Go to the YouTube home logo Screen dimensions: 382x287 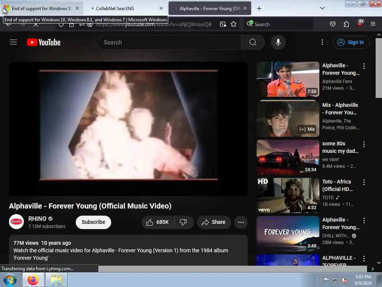[44, 42]
